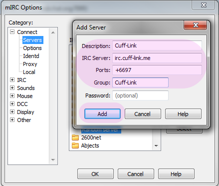219x186 pixels.
Task: Click the Add button in Add Server
Action: [x=102, y=114]
